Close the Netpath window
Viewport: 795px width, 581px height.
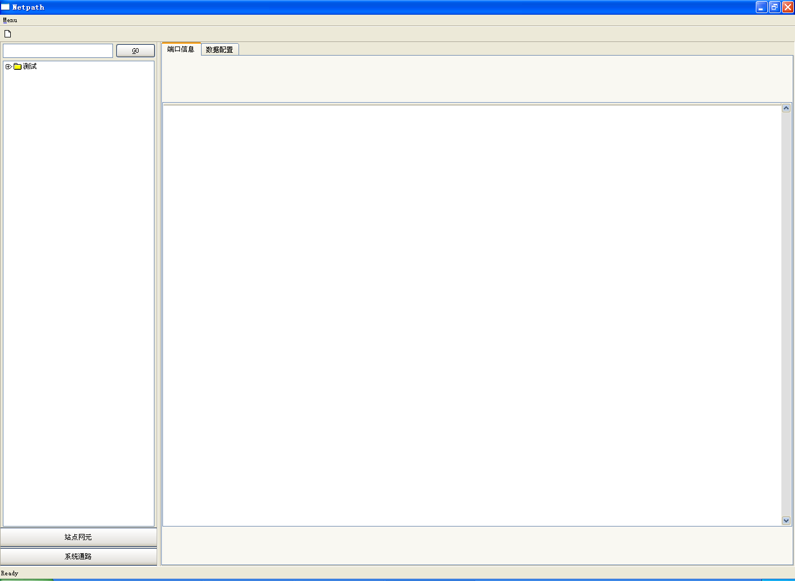(788, 7)
